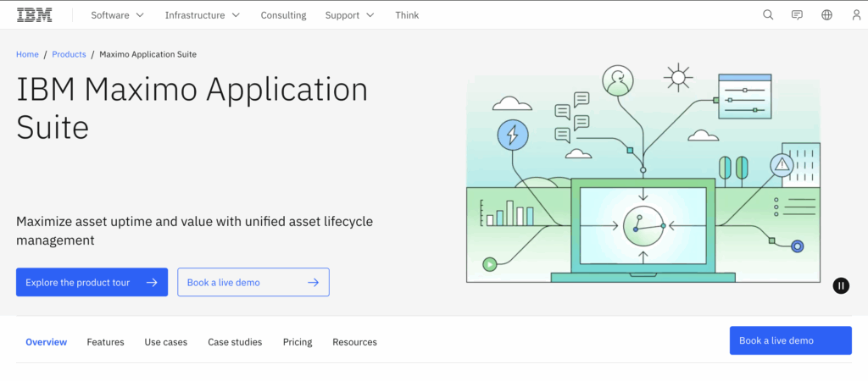Go to Home breadcrumb link
The height and width of the screenshot is (381, 868).
27,54
